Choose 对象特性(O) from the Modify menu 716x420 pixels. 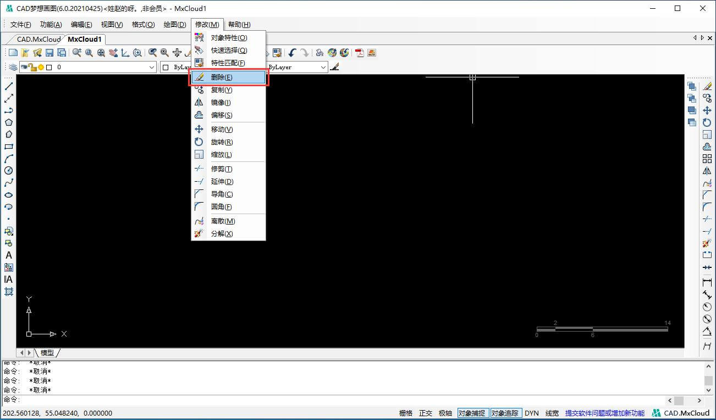[228, 38]
